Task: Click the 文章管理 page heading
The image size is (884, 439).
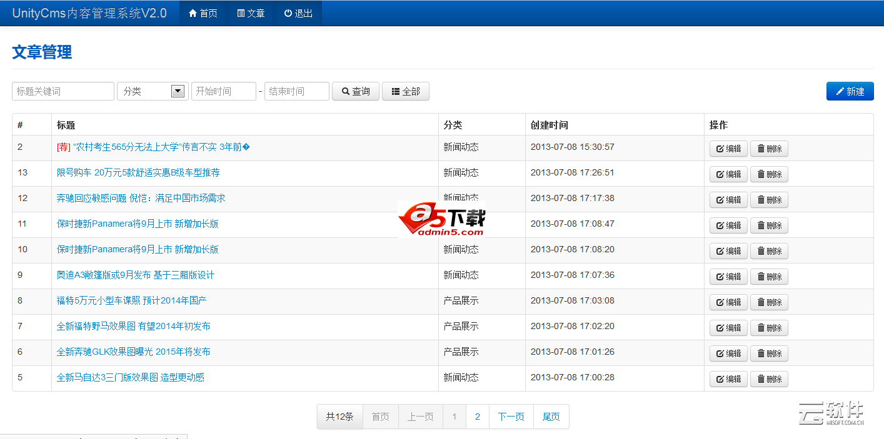Action: pyautogui.click(x=42, y=52)
